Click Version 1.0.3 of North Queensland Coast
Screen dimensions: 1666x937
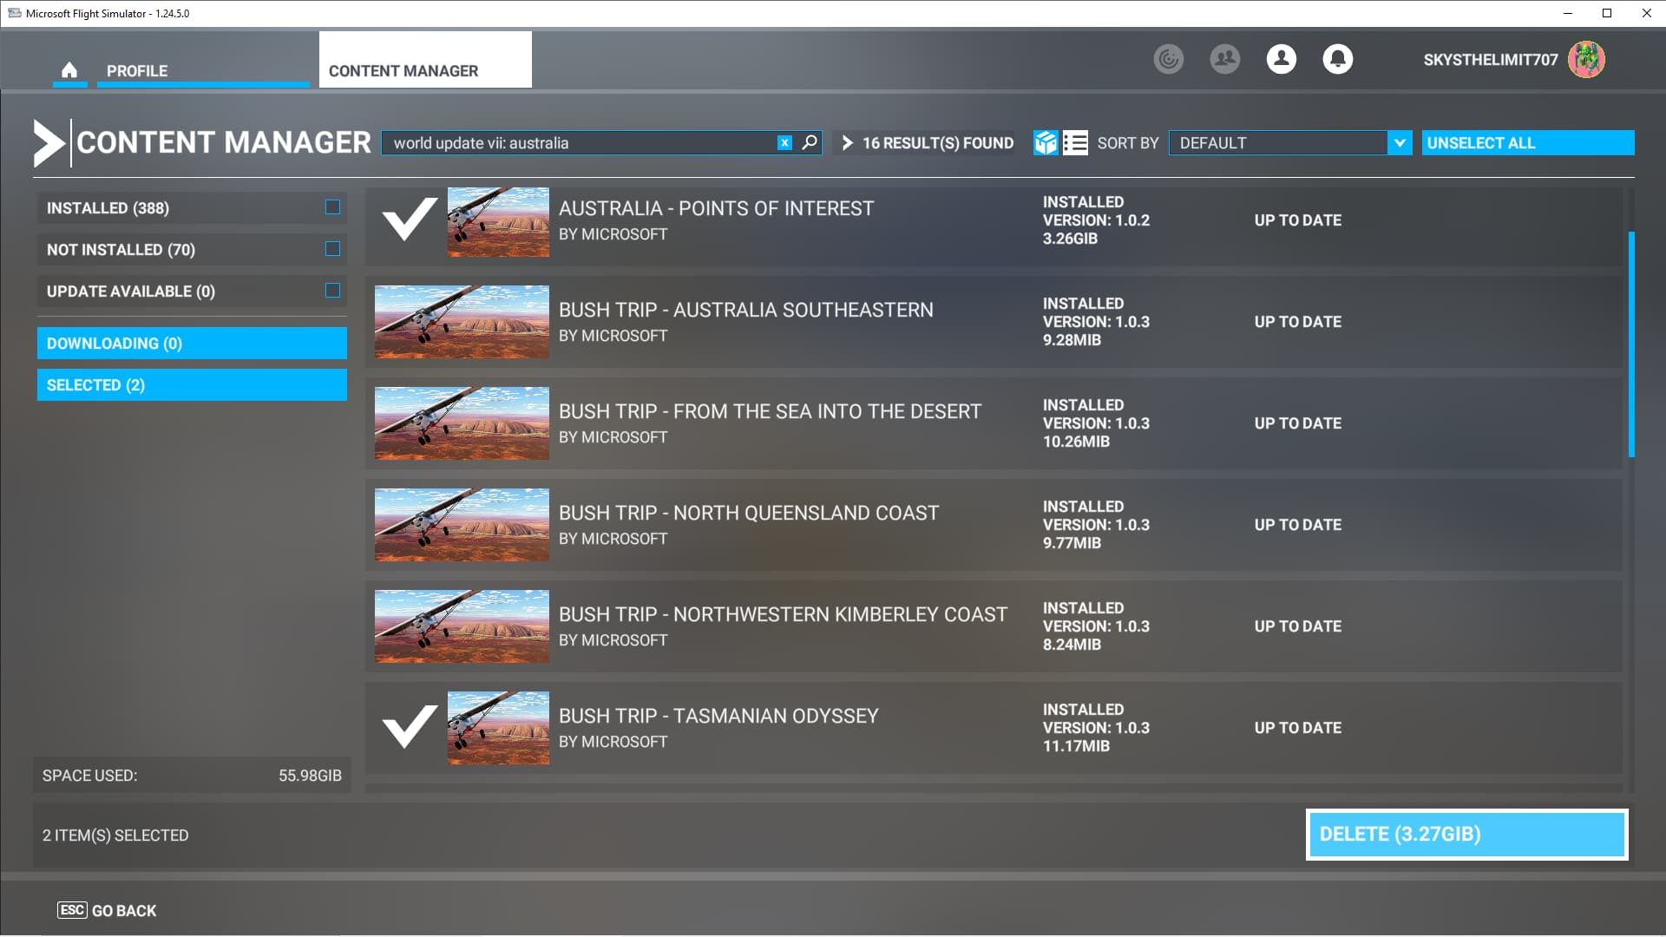[x=1096, y=525]
